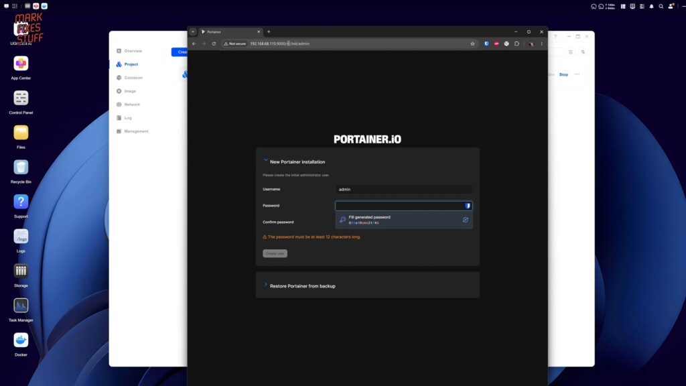Open the more options dots in the Docker window
686x386 pixels.
pyautogui.click(x=577, y=74)
